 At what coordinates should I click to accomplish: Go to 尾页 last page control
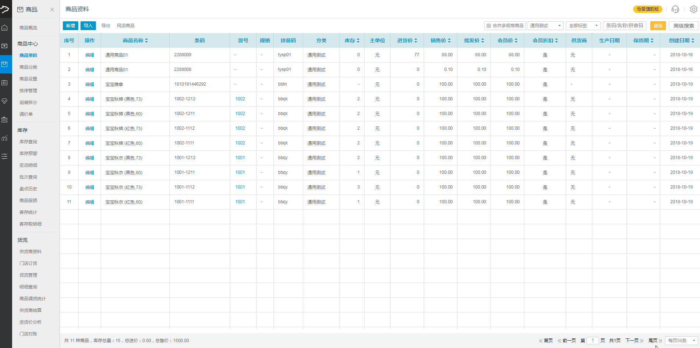click(655, 341)
